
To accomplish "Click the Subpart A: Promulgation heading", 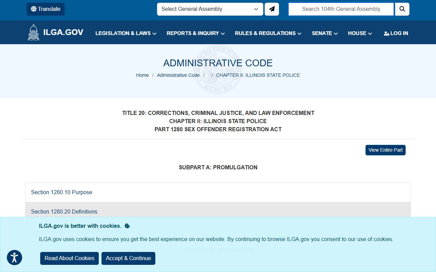I will 218,167.
